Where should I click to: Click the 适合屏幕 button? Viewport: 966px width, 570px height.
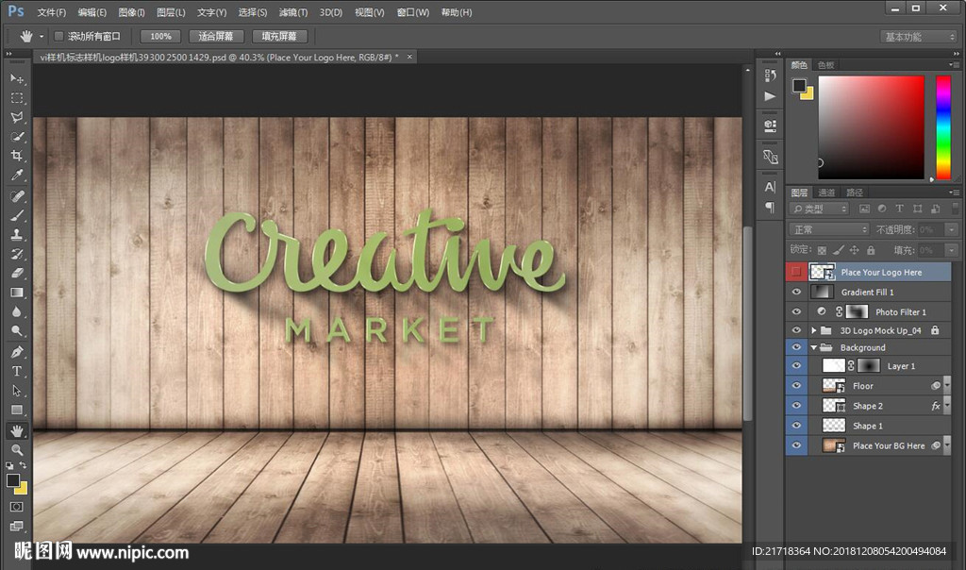tap(216, 36)
